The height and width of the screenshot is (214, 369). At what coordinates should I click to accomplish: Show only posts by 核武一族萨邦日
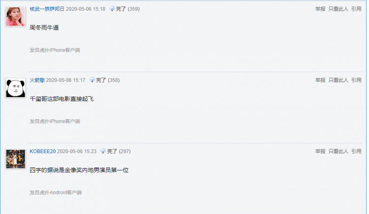point(338,9)
